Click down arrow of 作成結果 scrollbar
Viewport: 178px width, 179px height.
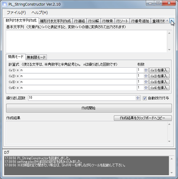169,141
